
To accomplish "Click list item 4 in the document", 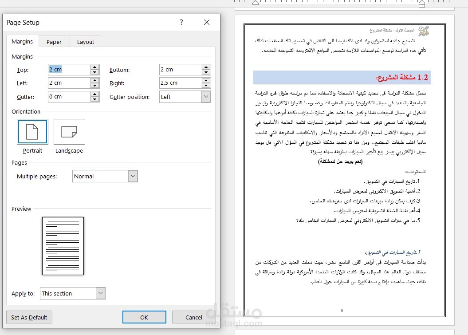I will click(x=377, y=211).
